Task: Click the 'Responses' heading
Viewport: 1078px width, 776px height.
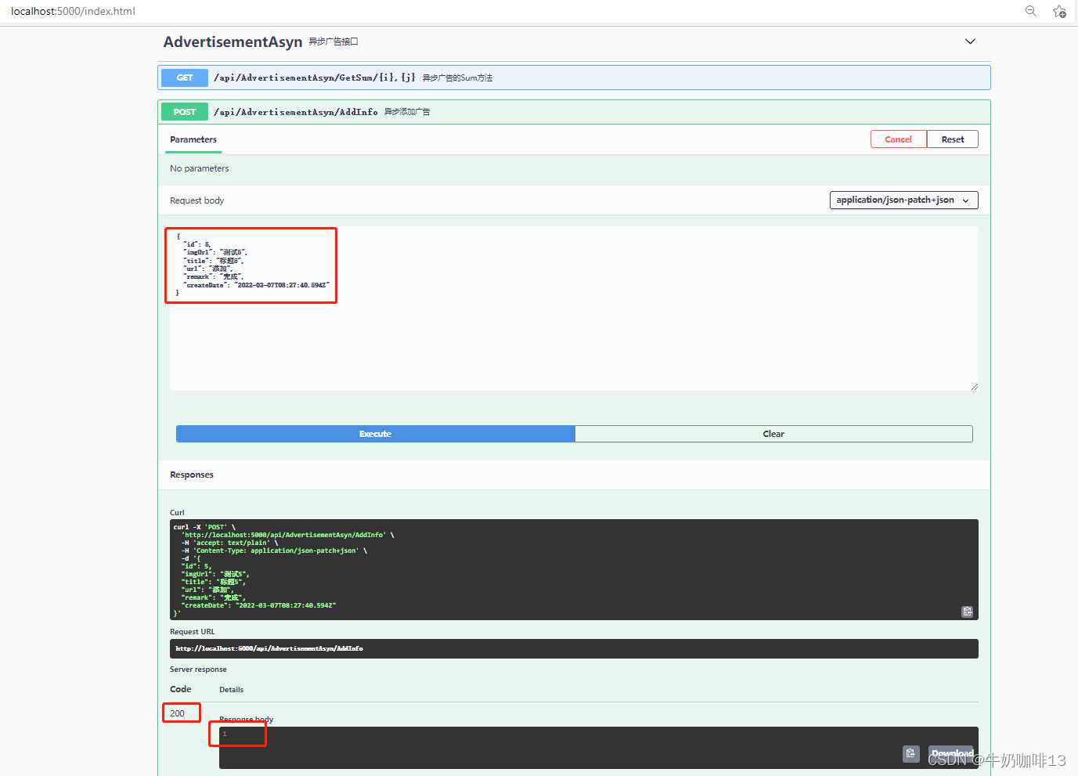Action: [x=192, y=475]
